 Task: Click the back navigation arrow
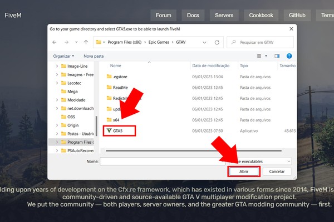tap(54, 42)
